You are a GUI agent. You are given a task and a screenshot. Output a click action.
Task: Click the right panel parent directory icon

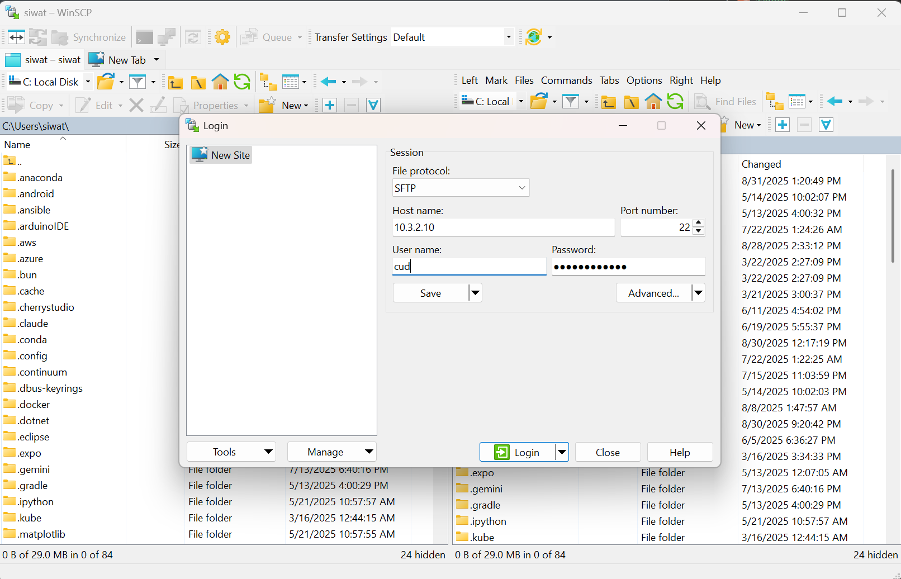(609, 102)
